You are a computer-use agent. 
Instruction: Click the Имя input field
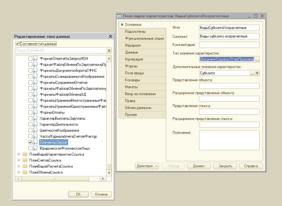(x=229, y=28)
